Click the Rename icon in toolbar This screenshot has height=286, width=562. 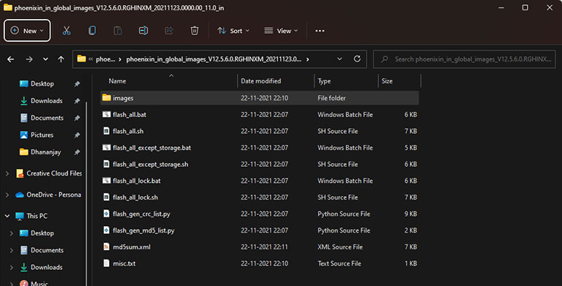pos(143,31)
